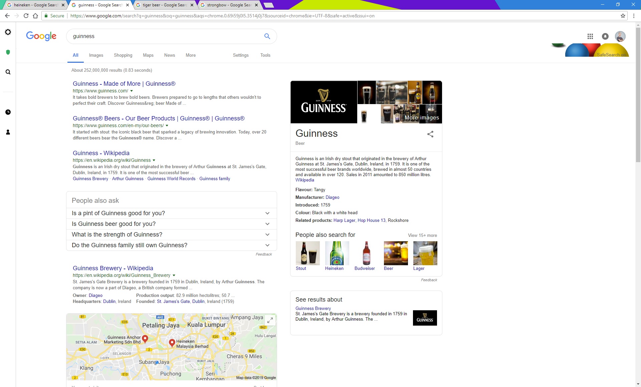
Task: Open the Lager thumbnail in People also search for
Action: pos(425,253)
